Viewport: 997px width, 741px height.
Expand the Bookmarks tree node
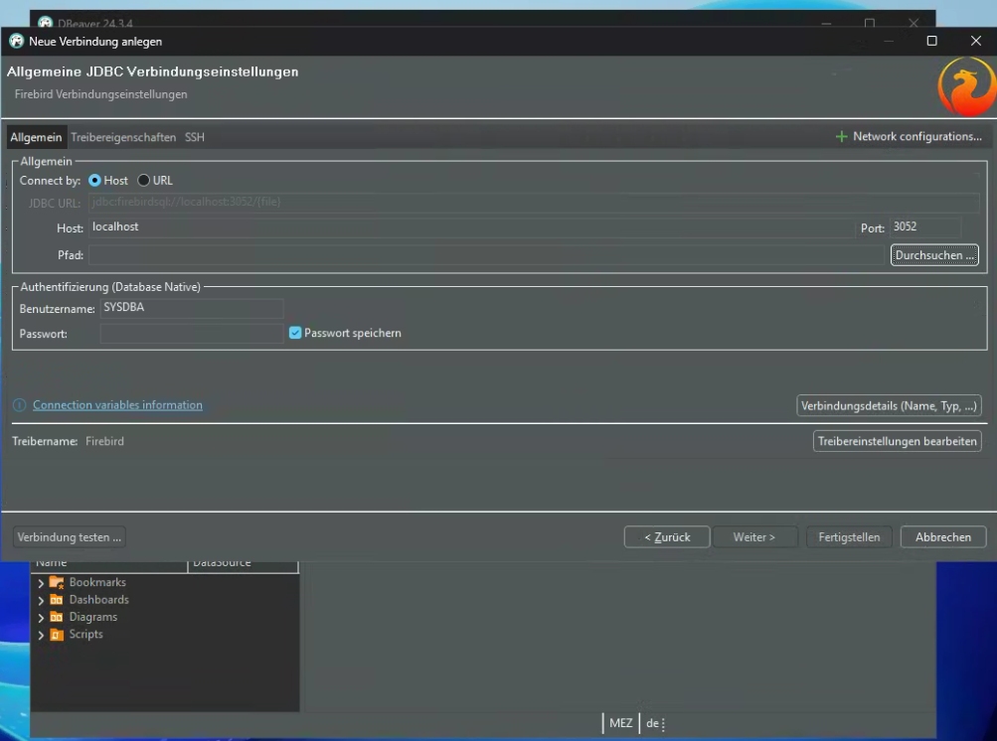click(x=41, y=583)
